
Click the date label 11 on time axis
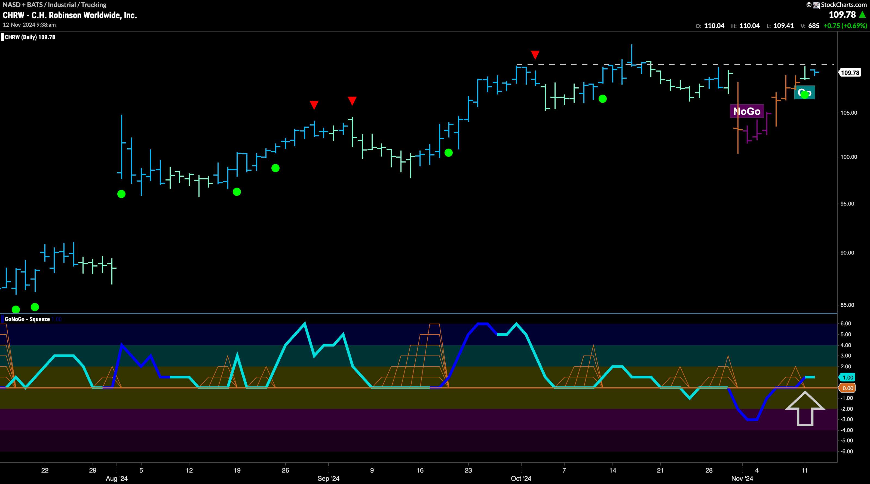[805, 470]
